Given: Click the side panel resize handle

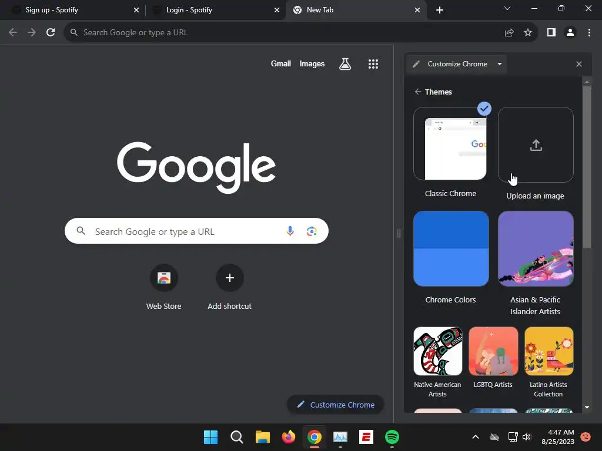Looking at the screenshot, I should coord(399,233).
